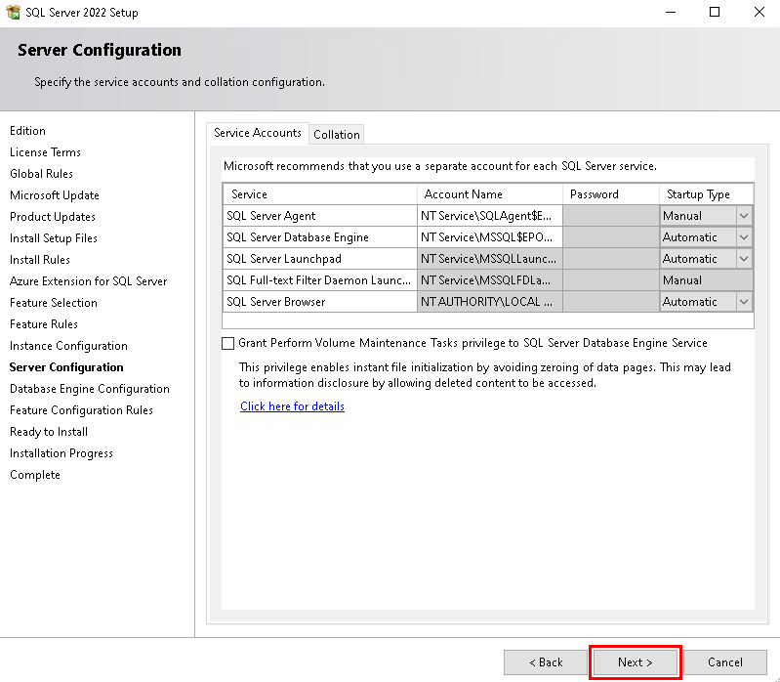
Task: Open the Click here for details link
Action: point(292,406)
